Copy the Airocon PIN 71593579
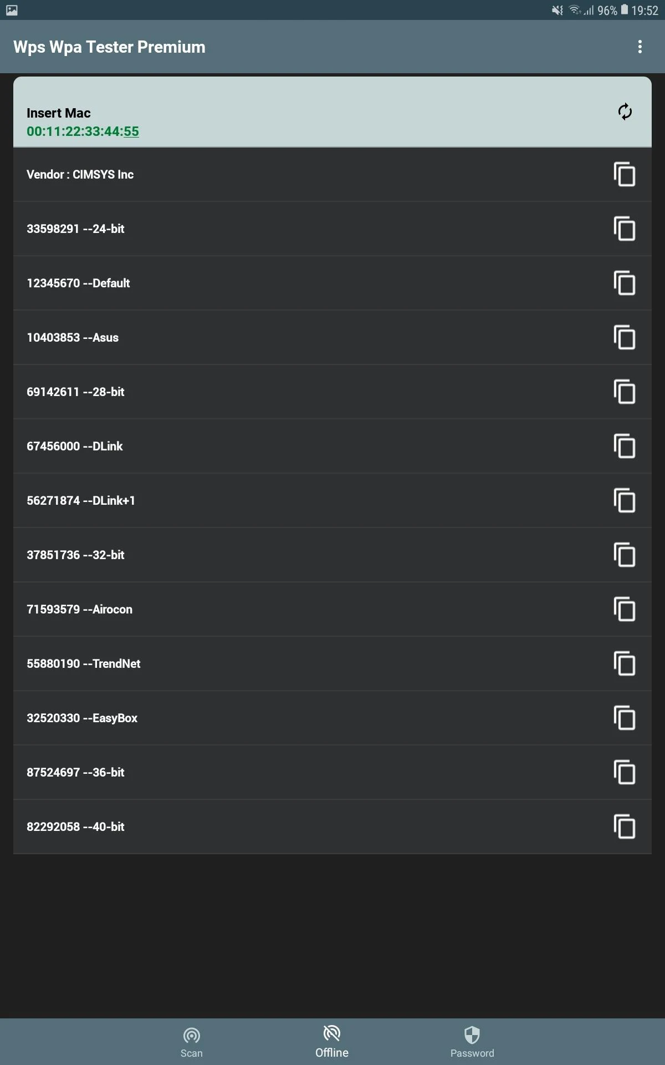Screen dimensions: 665x1065 pyautogui.click(x=625, y=610)
